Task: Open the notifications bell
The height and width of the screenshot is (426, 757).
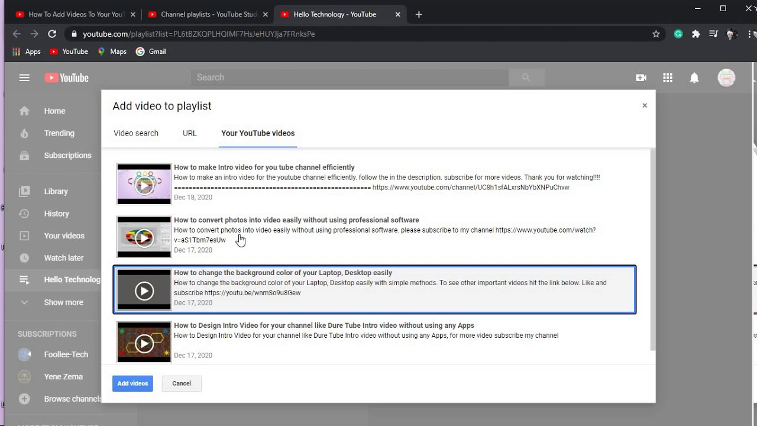Action: (x=694, y=78)
